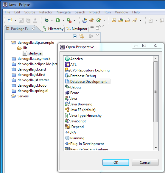This screenshot has height=173, width=165.
Task: Open the Window menu
Action: (x=122, y=12)
